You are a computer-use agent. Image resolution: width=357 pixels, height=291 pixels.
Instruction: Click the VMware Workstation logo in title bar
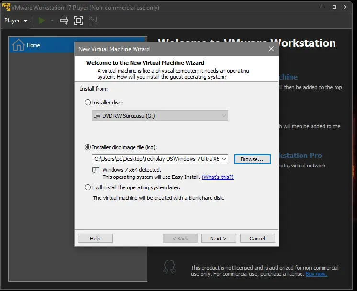click(x=6, y=7)
